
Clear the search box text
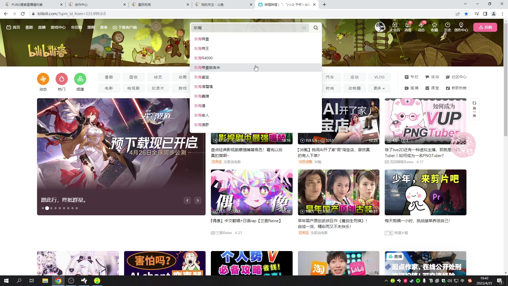tap(304, 28)
